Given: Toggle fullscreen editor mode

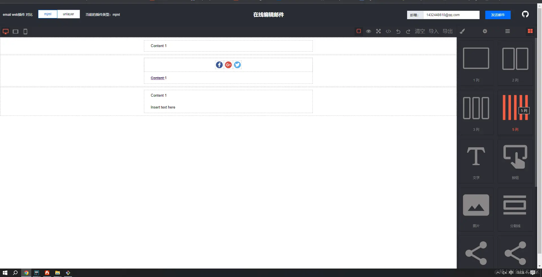Looking at the screenshot, I should pos(379,31).
